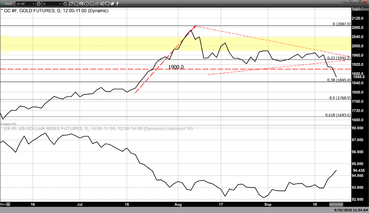Screen dimensions: 369x213
Task: Click the 1900.0 price level label
Action: pyautogui.click(x=176, y=67)
